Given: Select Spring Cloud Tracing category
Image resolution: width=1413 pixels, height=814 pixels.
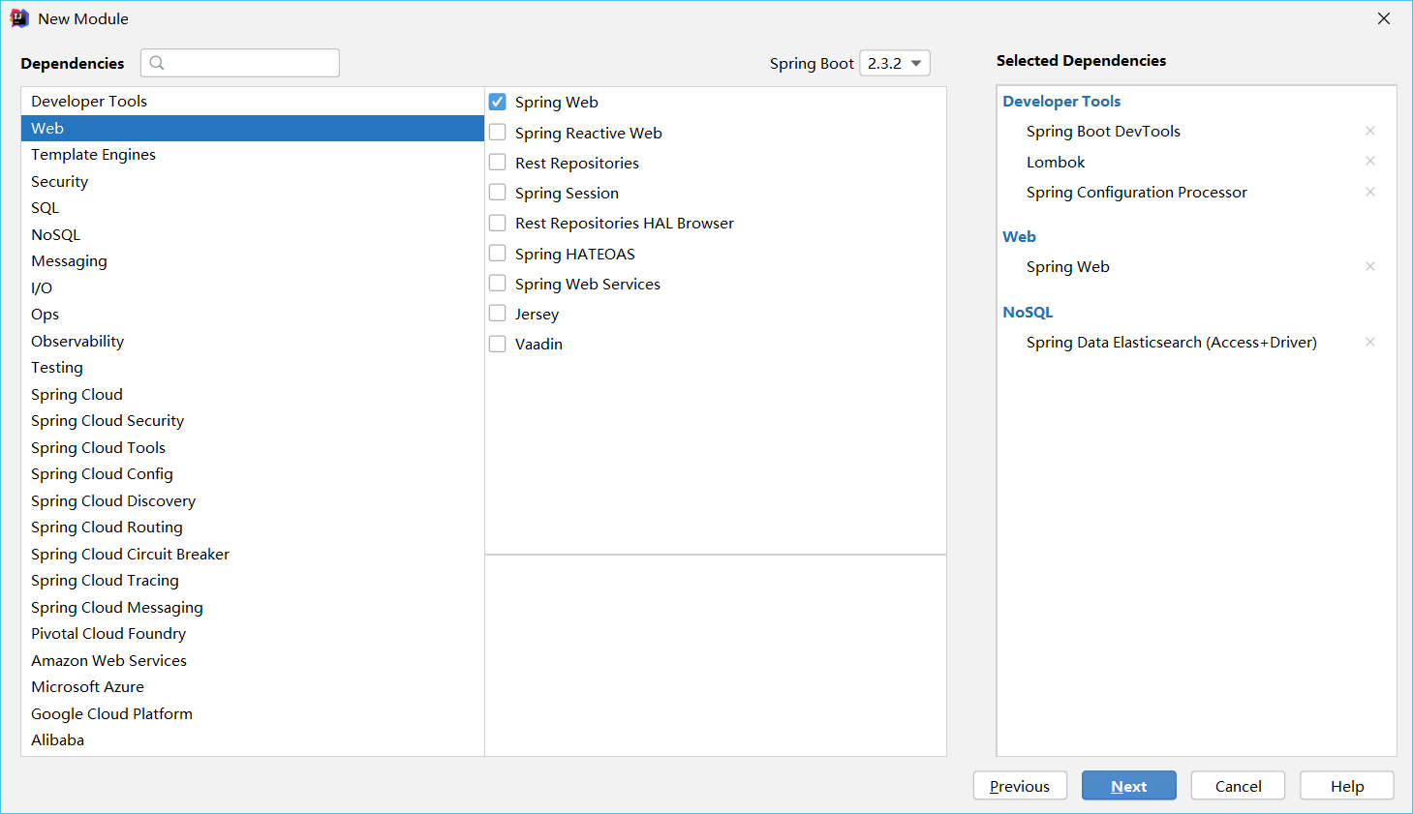Looking at the screenshot, I should [x=253, y=580].
